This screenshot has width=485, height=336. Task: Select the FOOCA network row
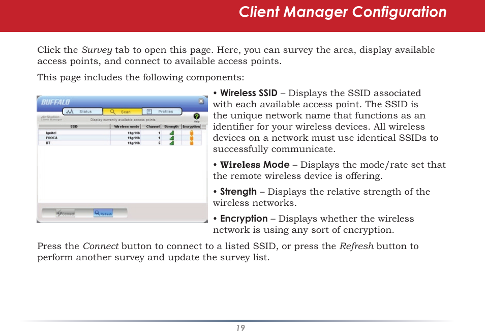[x=120, y=138]
